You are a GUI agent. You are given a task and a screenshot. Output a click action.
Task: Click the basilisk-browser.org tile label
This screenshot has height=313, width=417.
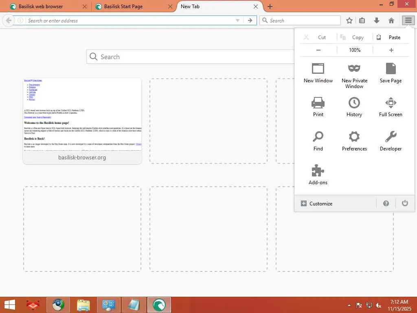pyautogui.click(x=82, y=157)
